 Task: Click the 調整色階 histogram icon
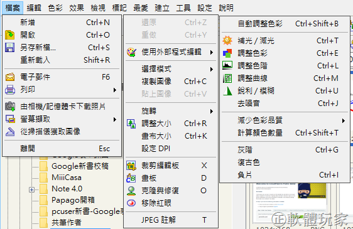227,65
